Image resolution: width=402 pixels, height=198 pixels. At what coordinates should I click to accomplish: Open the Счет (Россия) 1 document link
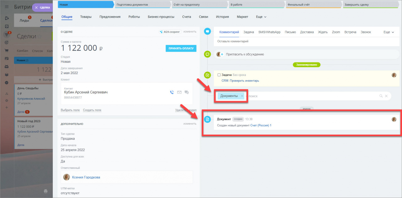click(x=261, y=126)
